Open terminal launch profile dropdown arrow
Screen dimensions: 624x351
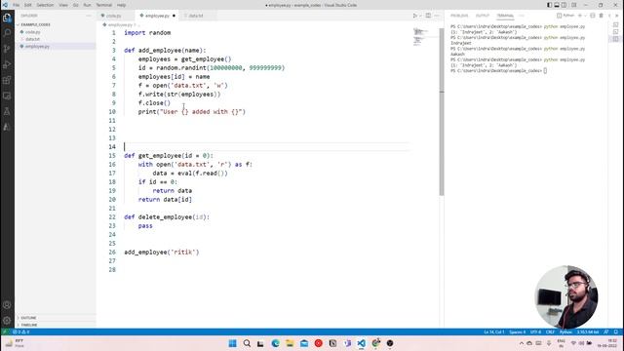point(585,16)
